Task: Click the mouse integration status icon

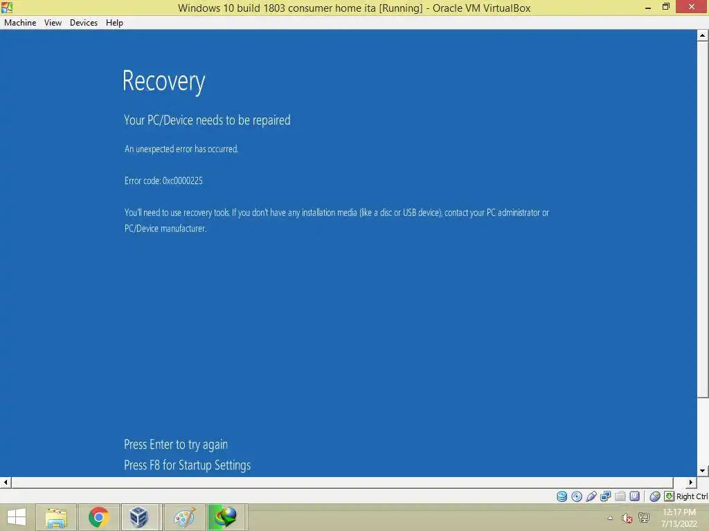Action: (x=655, y=496)
